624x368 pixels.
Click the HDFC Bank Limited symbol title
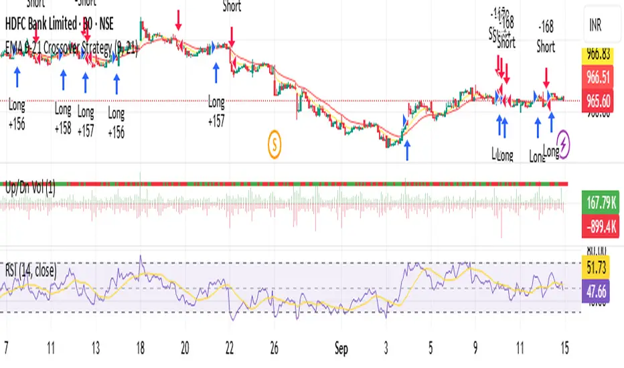point(60,24)
